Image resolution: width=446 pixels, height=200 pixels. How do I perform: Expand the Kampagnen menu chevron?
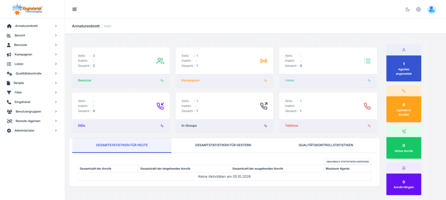point(56,54)
